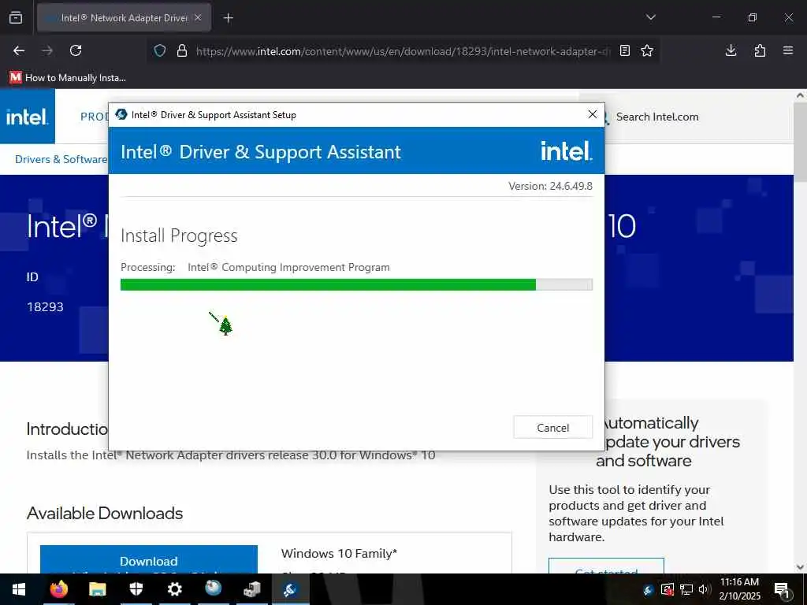Click the green install progress bar
This screenshot has height=605, width=807.
tap(328, 284)
